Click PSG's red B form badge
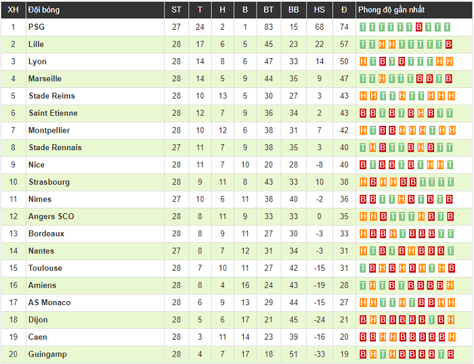This screenshot has width=474, height=364. click(x=420, y=27)
